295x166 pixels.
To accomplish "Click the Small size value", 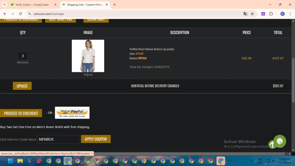I will click(139, 53).
